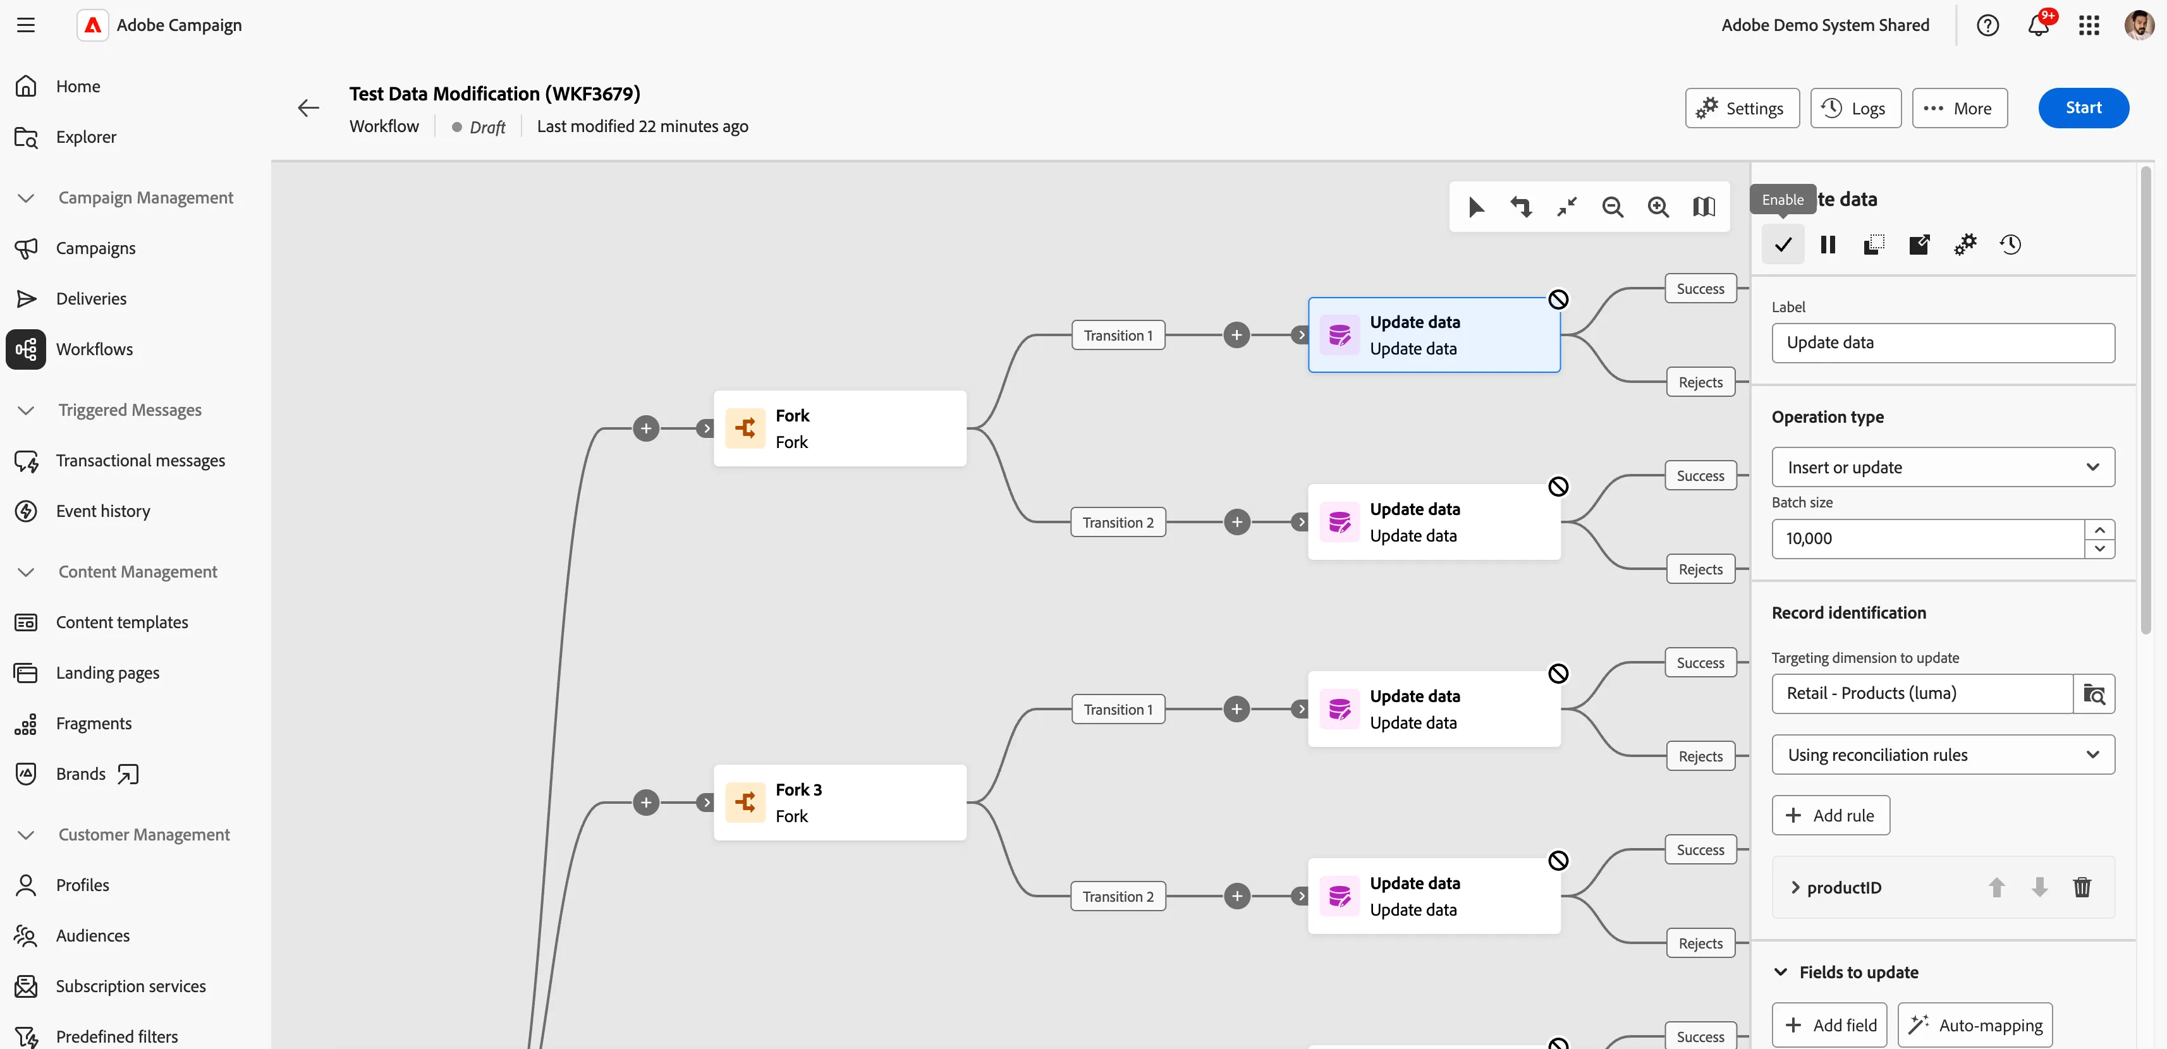Delete the productID rule with trash icon
Viewport: 2167px width, 1049px height.
coord(2082,887)
